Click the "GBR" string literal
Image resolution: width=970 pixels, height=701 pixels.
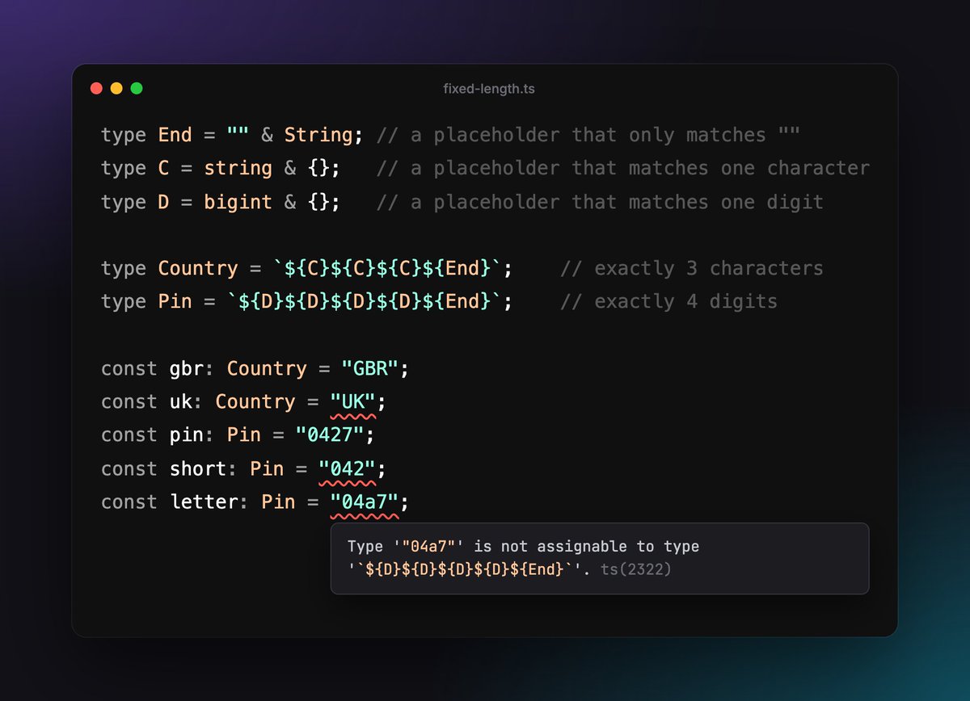[x=370, y=368]
